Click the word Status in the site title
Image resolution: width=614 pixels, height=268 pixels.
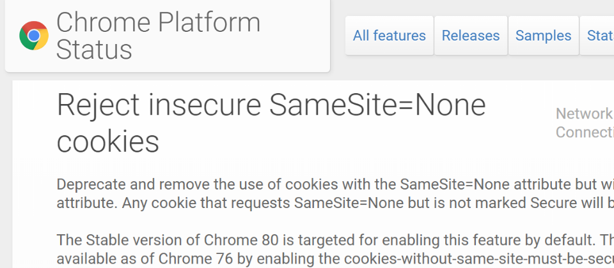[94, 50]
